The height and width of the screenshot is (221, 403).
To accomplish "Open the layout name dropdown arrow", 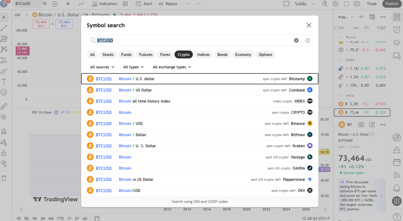I will 313,4.
